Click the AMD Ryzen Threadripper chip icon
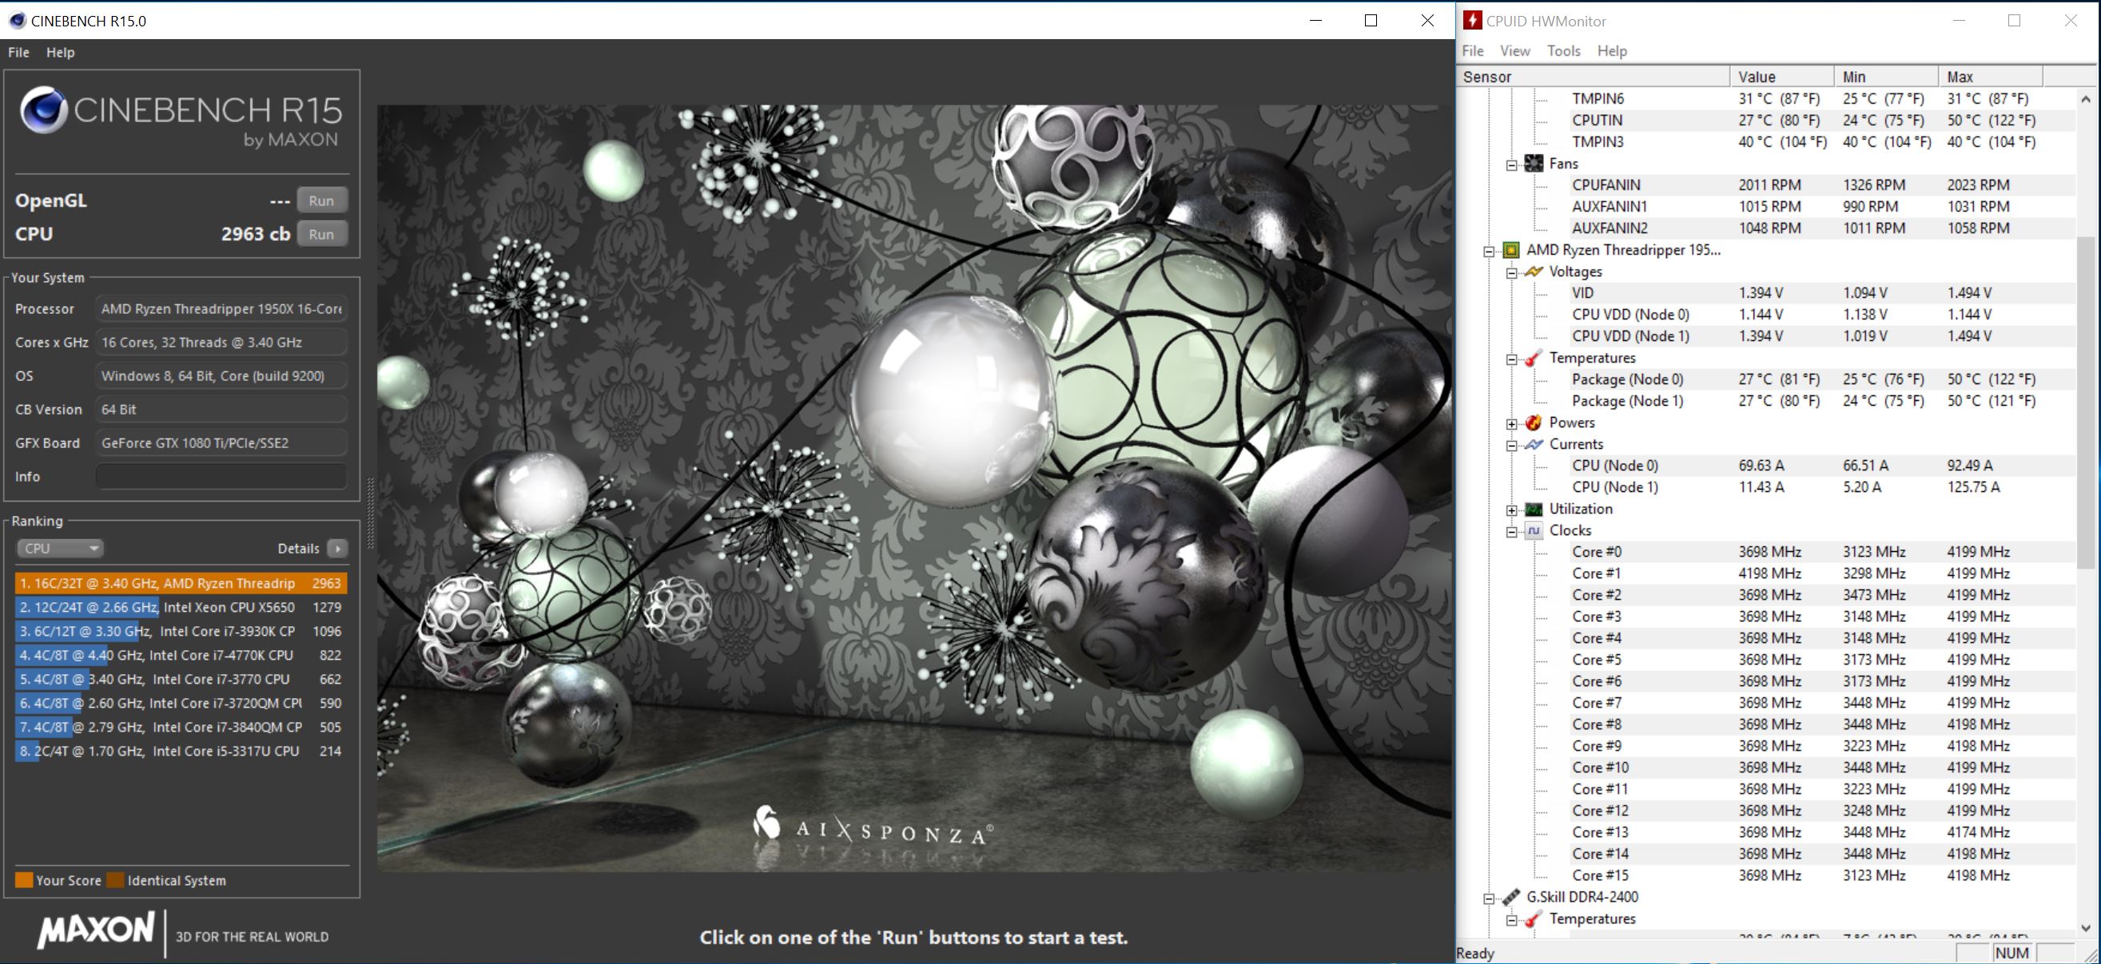Screen dimensions: 2101x964 tap(1510, 250)
